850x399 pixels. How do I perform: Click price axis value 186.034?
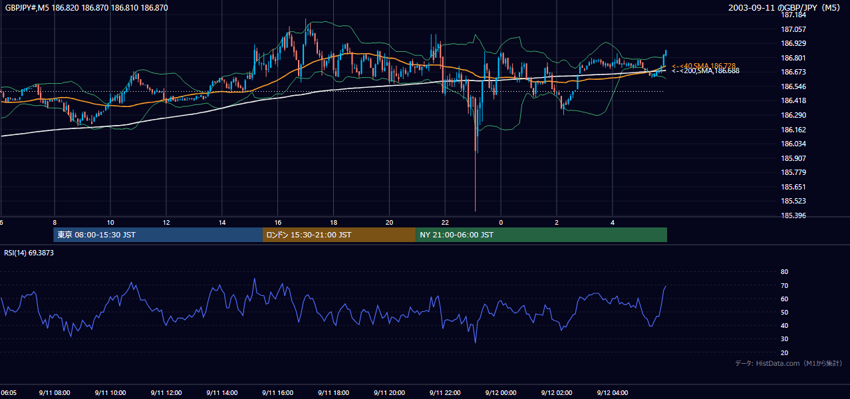(793, 144)
